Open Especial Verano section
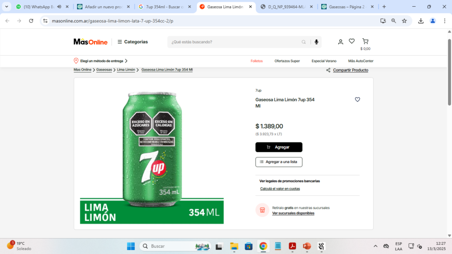Viewport: 452px width, 254px height. tap(324, 61)
